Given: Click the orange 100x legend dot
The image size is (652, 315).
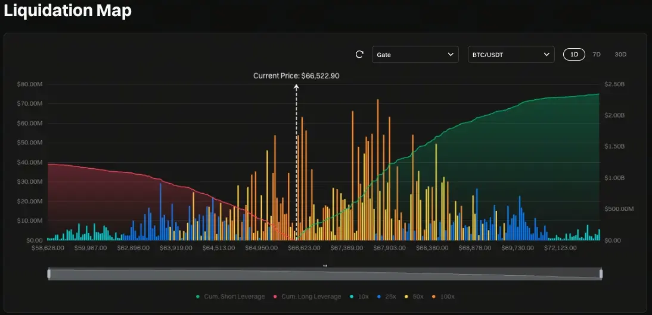Looking at the screenshot, I should click(x=434, y=297).
